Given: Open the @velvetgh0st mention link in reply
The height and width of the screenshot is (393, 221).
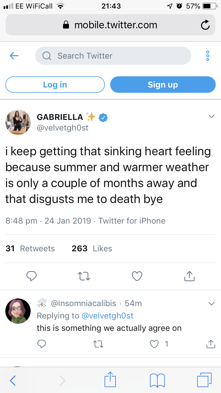Looking at the screenshot, I should click(x=107, y=316).
